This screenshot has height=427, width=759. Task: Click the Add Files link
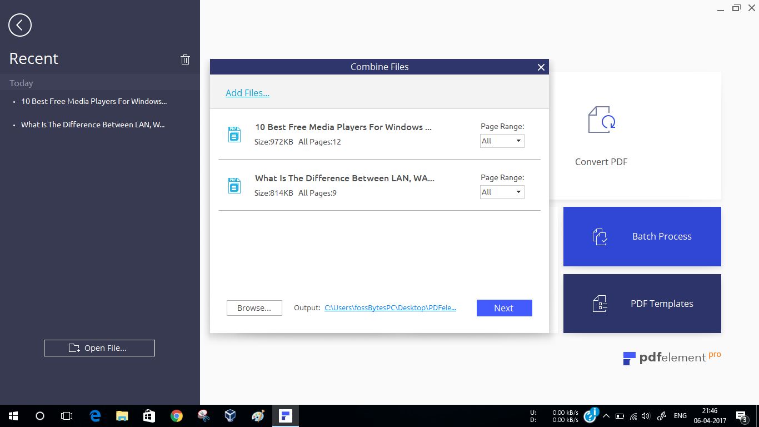247,93
